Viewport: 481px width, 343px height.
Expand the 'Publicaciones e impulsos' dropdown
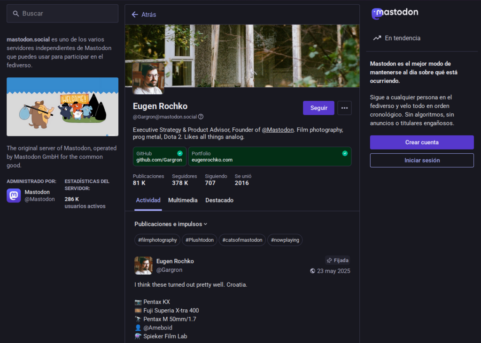pyautogui.click(x=170, y=224)
